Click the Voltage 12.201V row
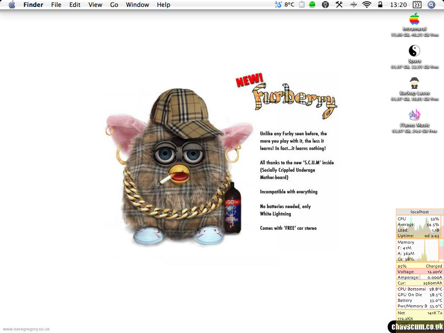 (x=420, y=272)
